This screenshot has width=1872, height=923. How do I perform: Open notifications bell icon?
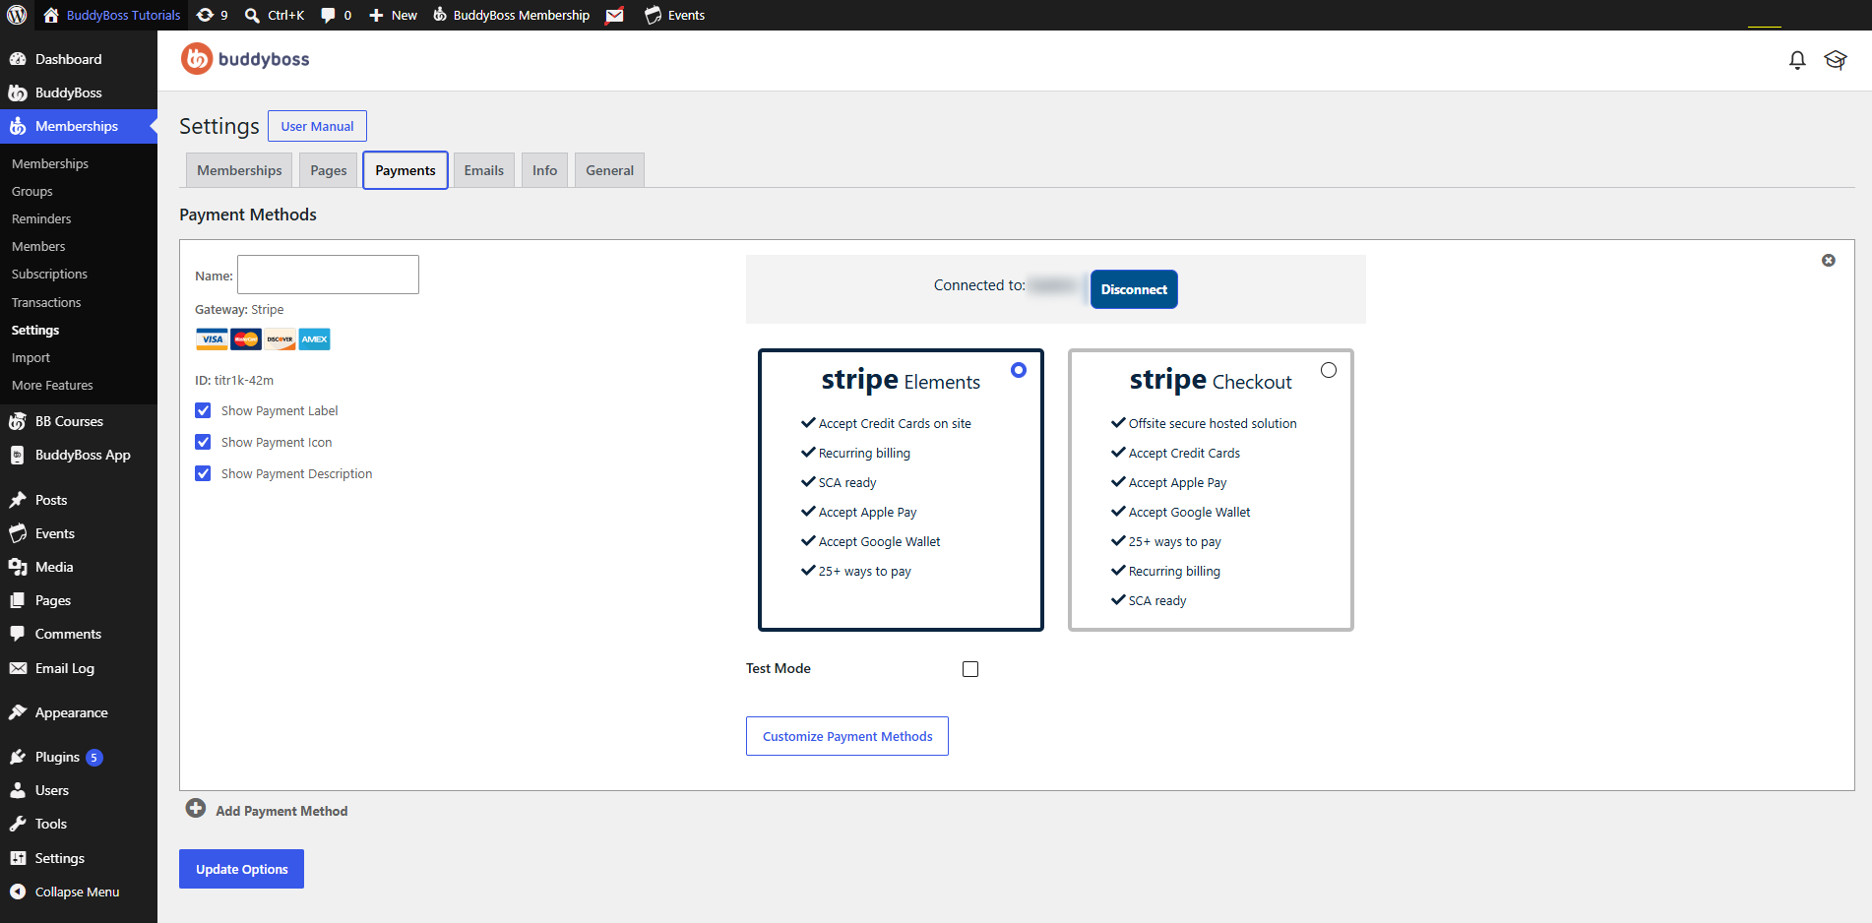pyautogui.click(x=1797, y=60)
